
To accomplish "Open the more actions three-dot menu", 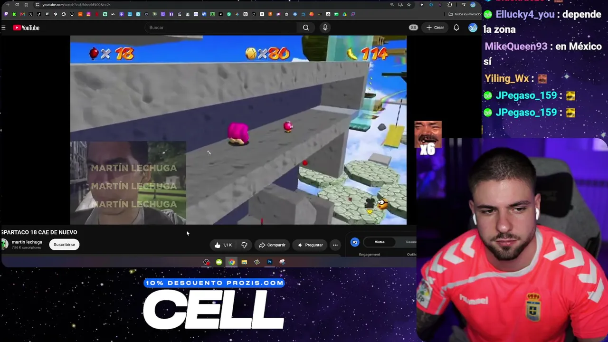I will tap(335, 245).
